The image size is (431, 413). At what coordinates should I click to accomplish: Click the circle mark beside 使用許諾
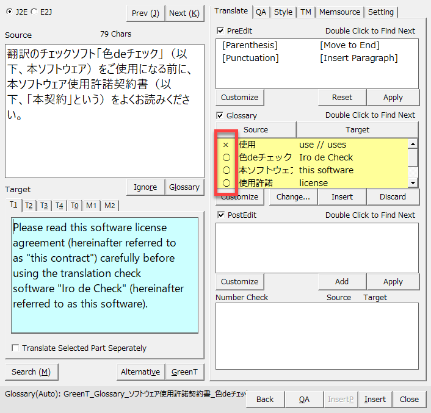point(226,183)
